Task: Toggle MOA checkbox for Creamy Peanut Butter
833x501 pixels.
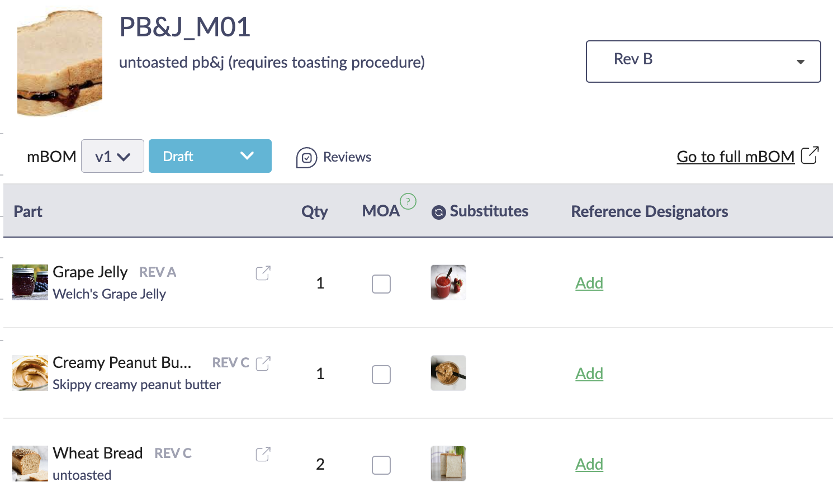Action: tap(381, 374)
